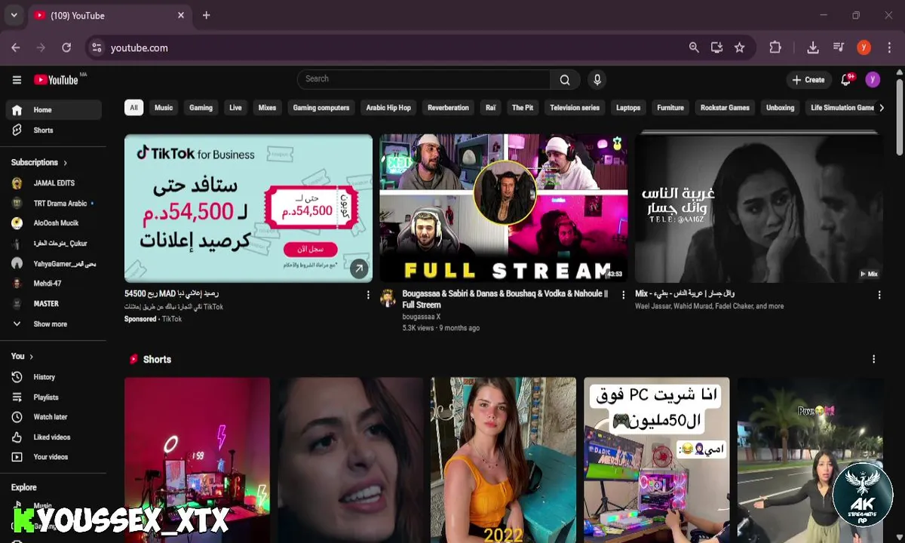Screen dimensions: 905x543
Task: Open Shorts shelf more options
Action: 873,360
